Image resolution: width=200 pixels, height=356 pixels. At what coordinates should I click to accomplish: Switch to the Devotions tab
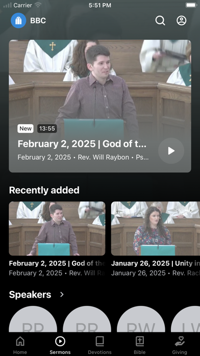pos(99,345)
